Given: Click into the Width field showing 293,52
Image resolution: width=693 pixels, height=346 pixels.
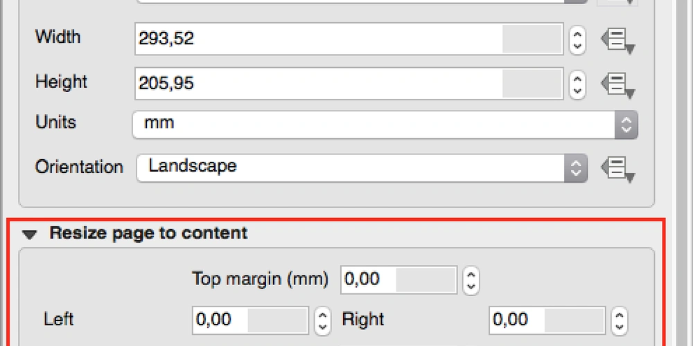Looking at the screenshot, I should coord(349,39).
